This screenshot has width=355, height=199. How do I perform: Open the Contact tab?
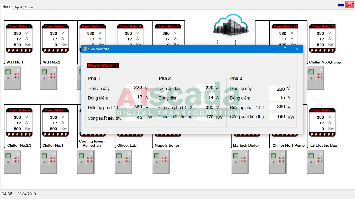30,7
